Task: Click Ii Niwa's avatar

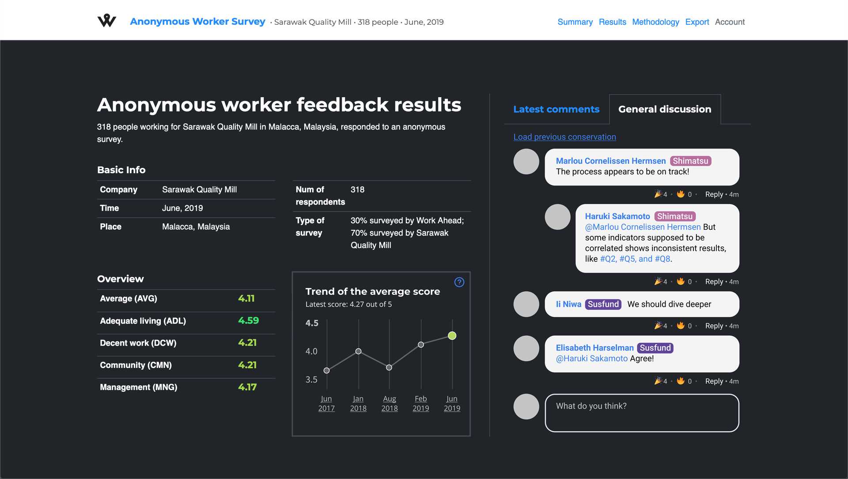Action: [526, 304]
